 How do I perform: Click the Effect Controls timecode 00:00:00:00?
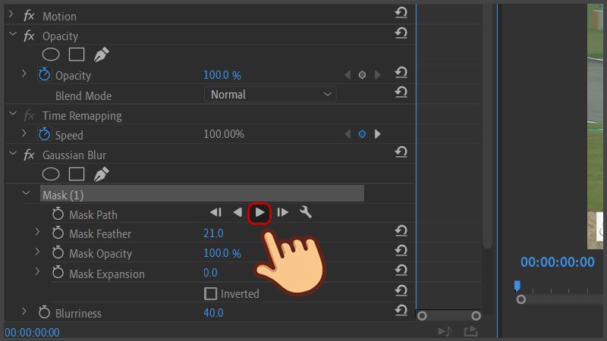(x=32, y=333)
